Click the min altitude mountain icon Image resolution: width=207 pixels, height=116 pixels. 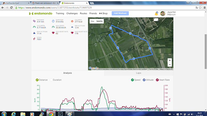tap(72, 27)
